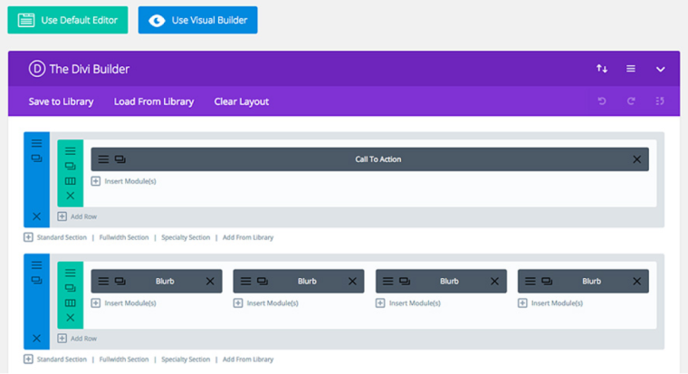This screenshot has height=374, width=688.
Task: Remove the first Blurb module
Action: point(210,281)
